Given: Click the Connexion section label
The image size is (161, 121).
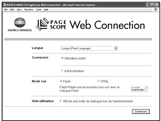Looking at the screenshot, I should pos(40,57).
